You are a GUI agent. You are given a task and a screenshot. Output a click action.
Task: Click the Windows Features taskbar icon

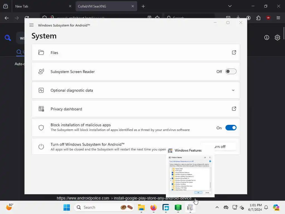190,207
